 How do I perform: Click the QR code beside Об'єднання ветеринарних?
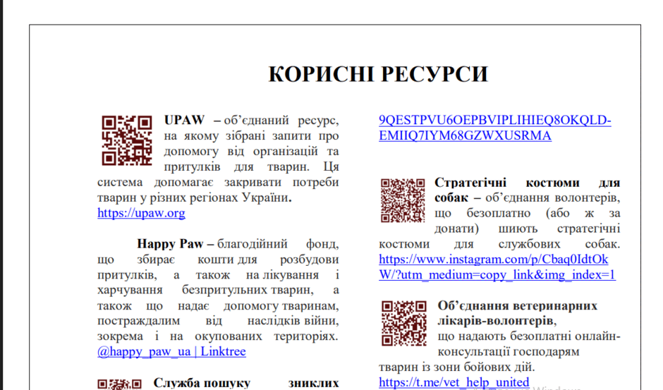click(404, 324)
